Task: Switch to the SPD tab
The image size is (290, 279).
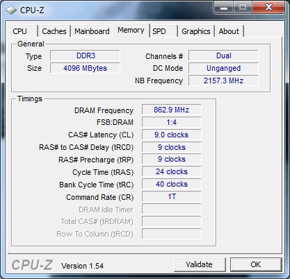Action: point(163,31)
